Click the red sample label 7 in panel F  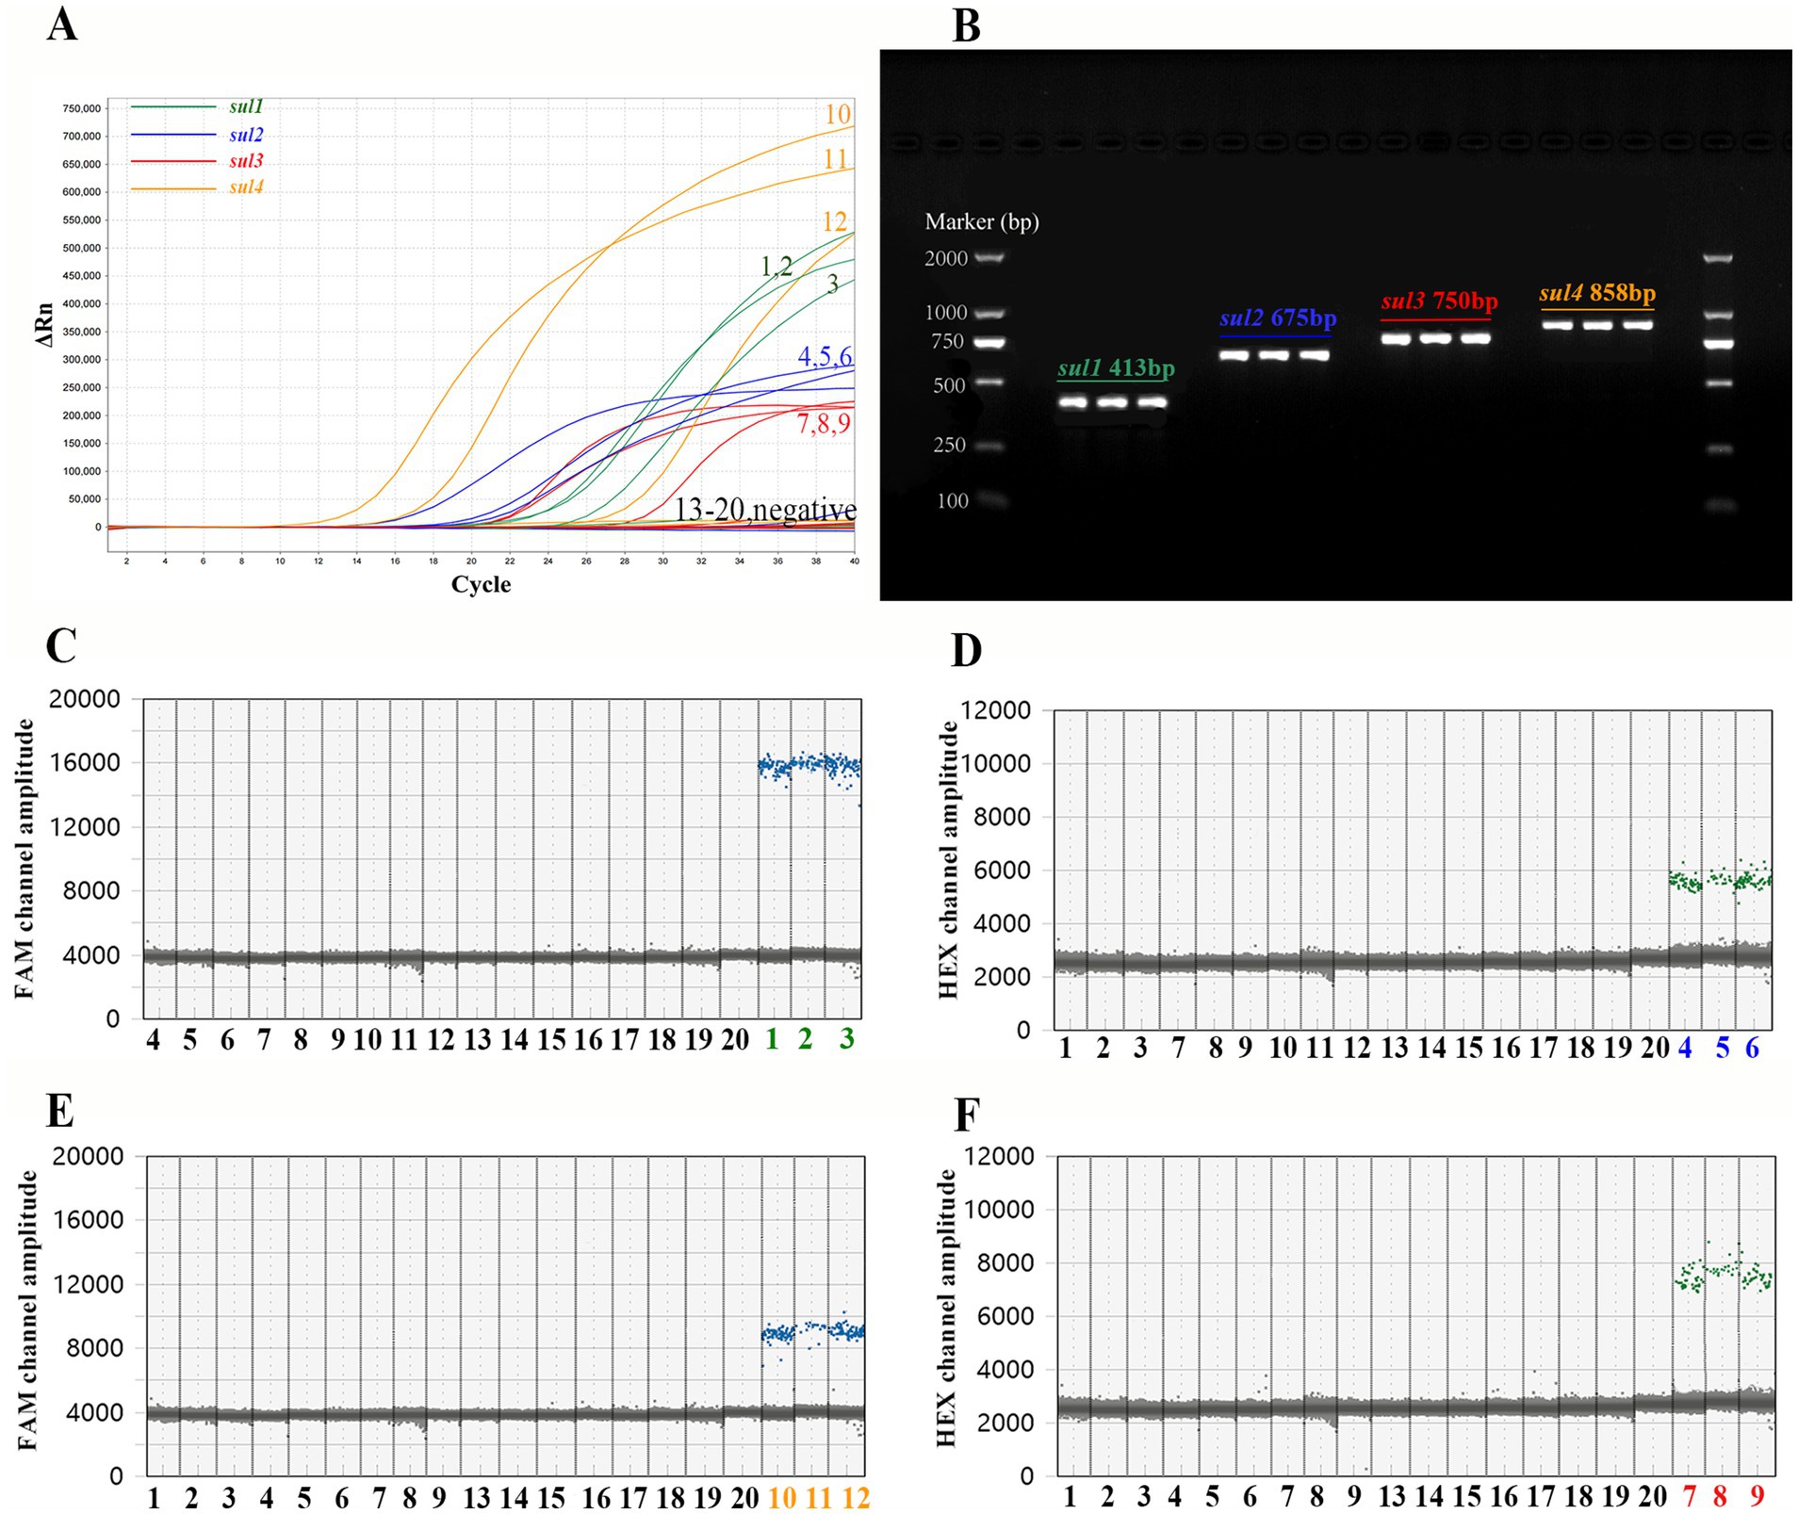coord(1689,1495)
